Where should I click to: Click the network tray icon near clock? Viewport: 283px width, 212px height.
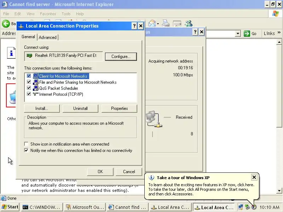(241, 207)
